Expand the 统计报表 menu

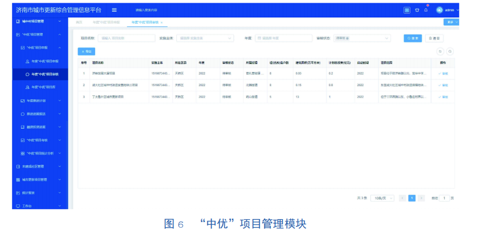(60, 193)
